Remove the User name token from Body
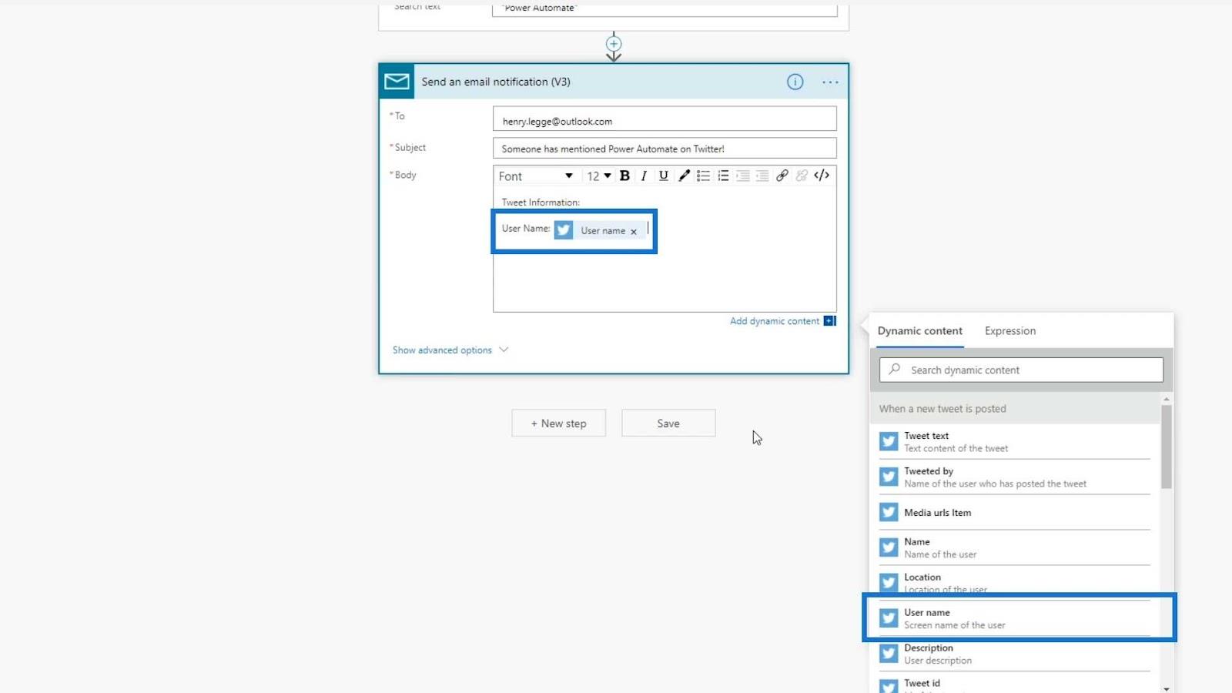 634,231
